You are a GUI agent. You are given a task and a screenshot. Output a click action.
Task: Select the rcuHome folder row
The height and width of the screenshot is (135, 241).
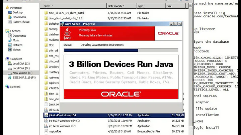pyautogui.click(x=52, y=78)
